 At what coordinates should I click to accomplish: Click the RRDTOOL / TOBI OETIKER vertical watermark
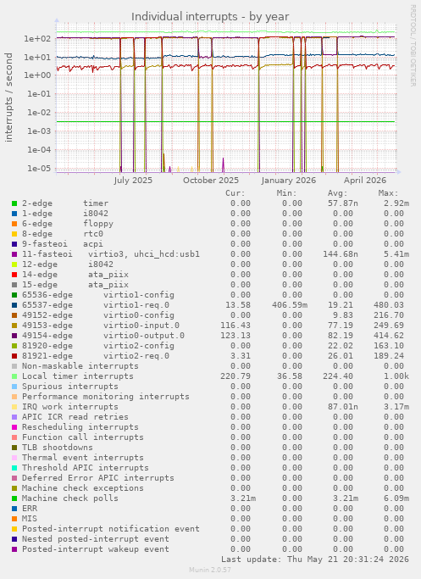click(x=413, y=46)
